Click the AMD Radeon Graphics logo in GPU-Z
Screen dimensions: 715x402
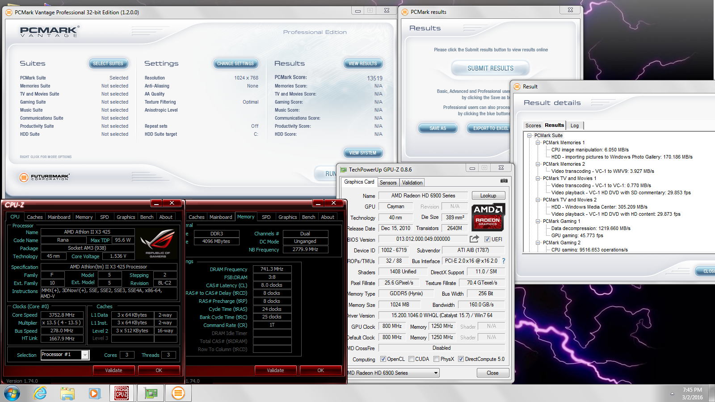[x=488, y=217]
